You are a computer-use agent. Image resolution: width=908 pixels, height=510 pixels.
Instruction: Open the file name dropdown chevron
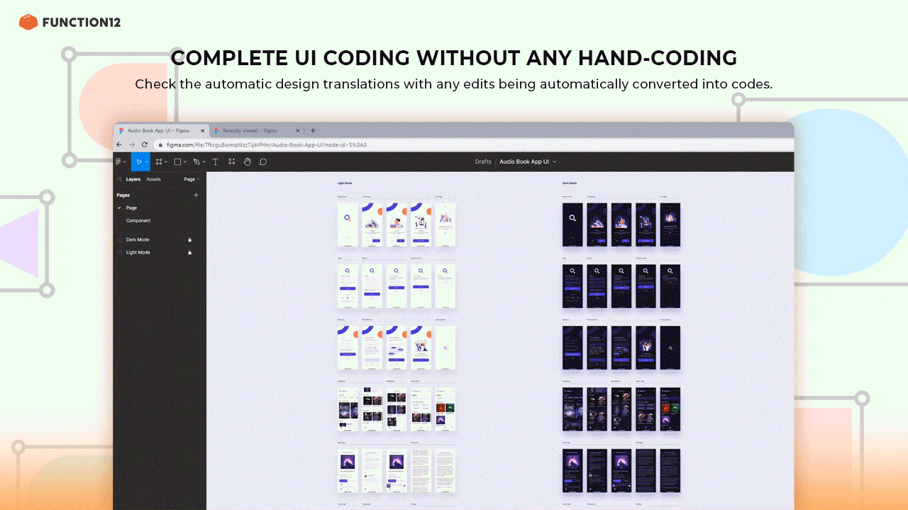555,162
